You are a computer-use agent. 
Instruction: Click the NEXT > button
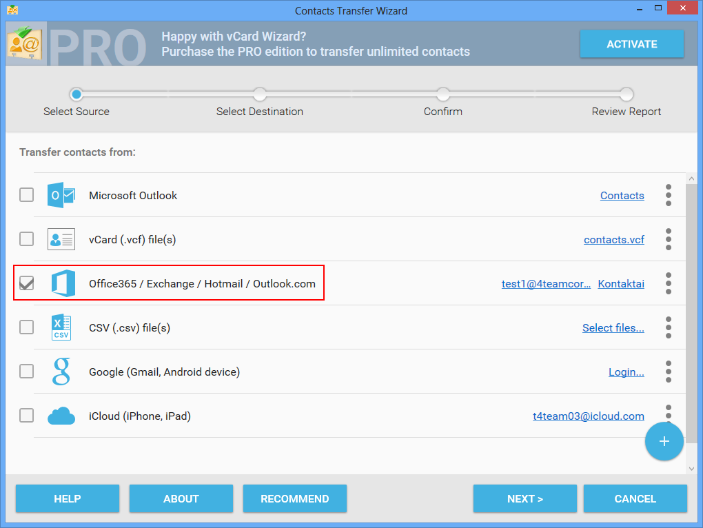pos(525,498)
